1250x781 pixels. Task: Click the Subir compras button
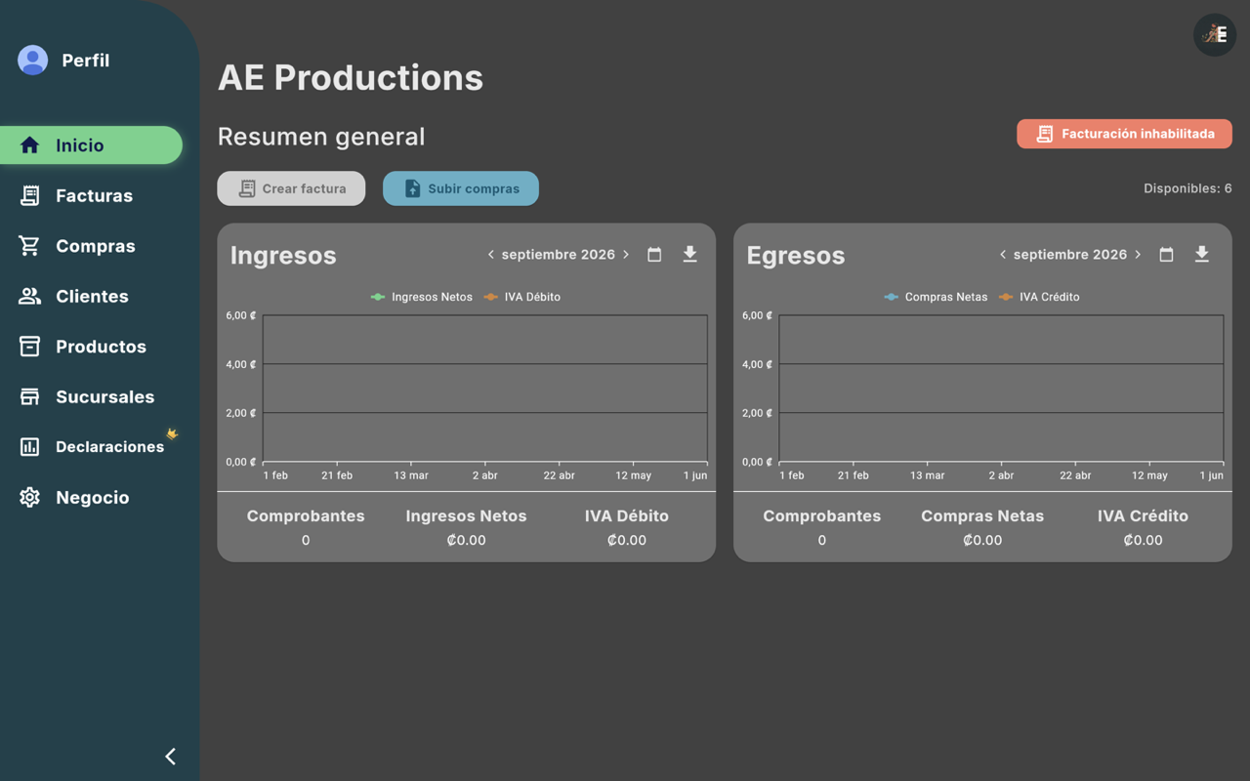(x=461, y=188)
